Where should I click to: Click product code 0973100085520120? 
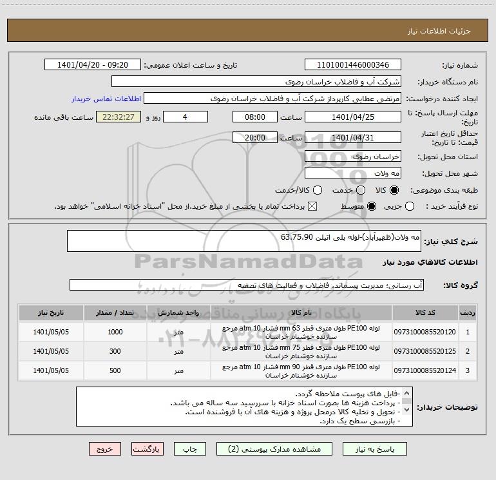click(425, 332)
